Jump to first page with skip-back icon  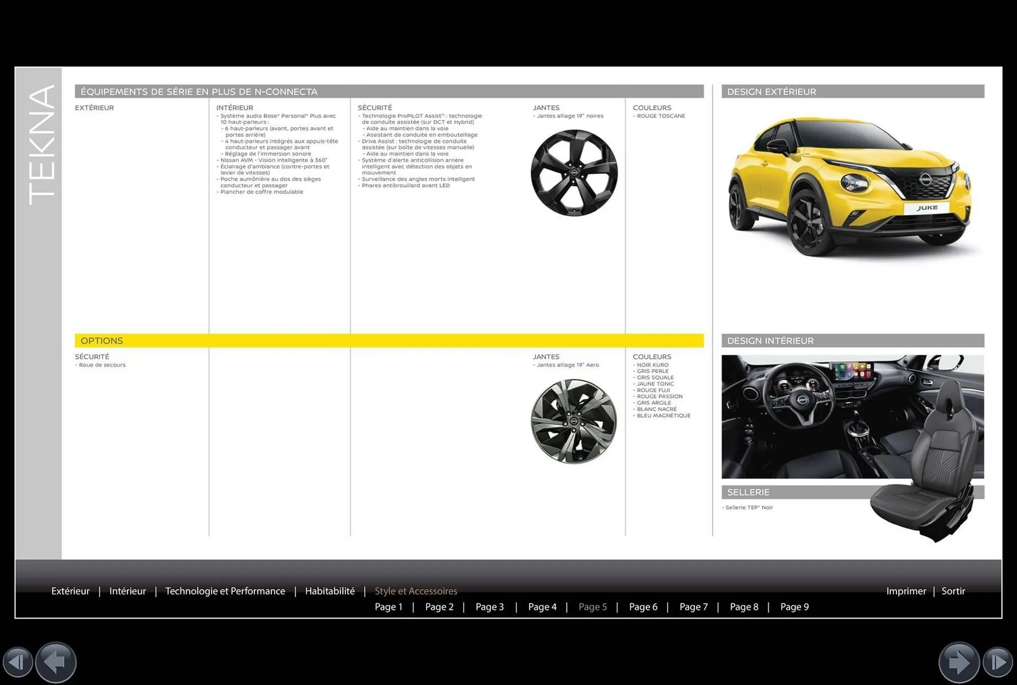tap(17, 662)
